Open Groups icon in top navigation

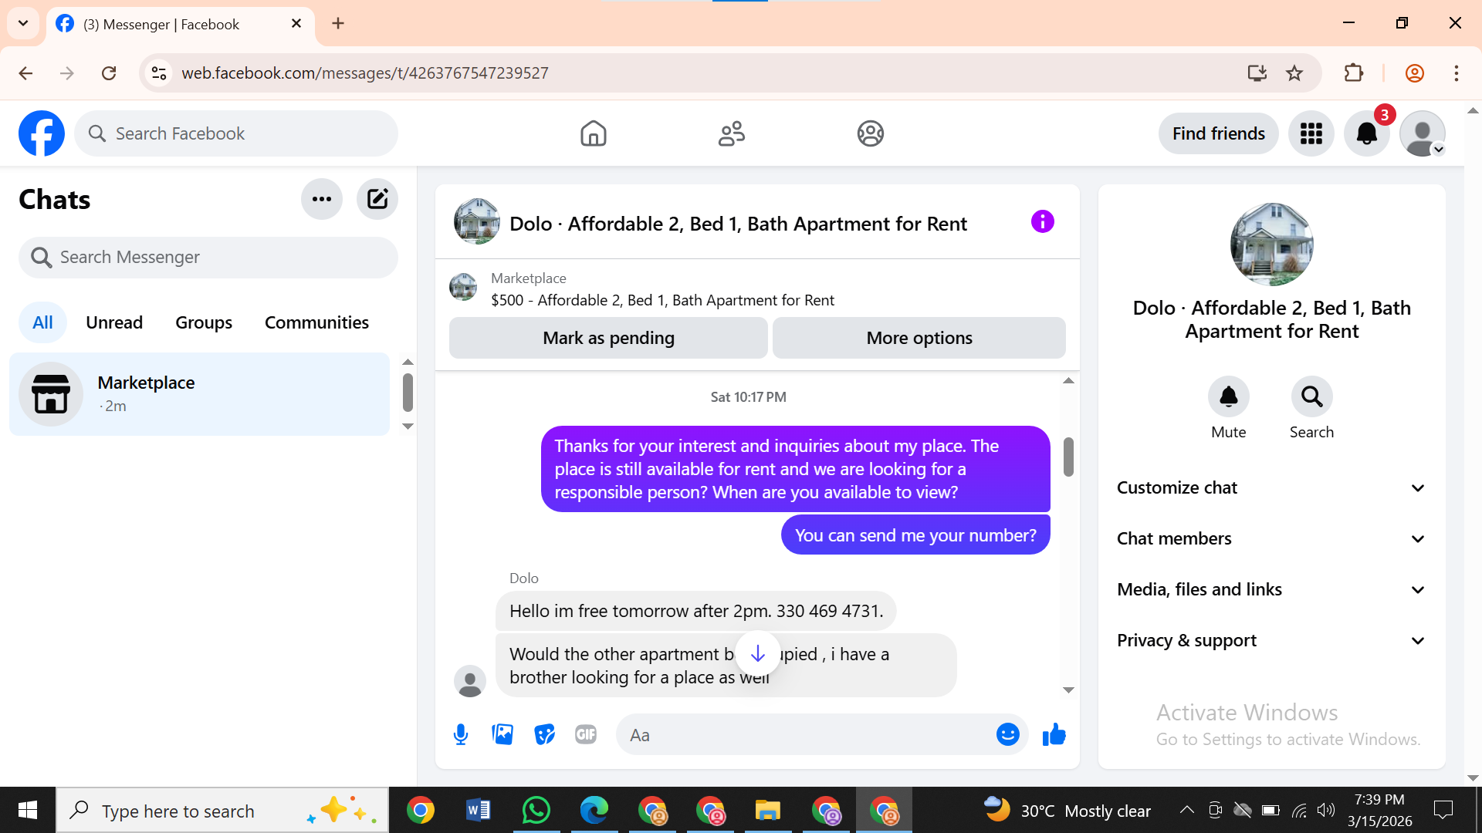pyautogui.click(x=870, y=133)
